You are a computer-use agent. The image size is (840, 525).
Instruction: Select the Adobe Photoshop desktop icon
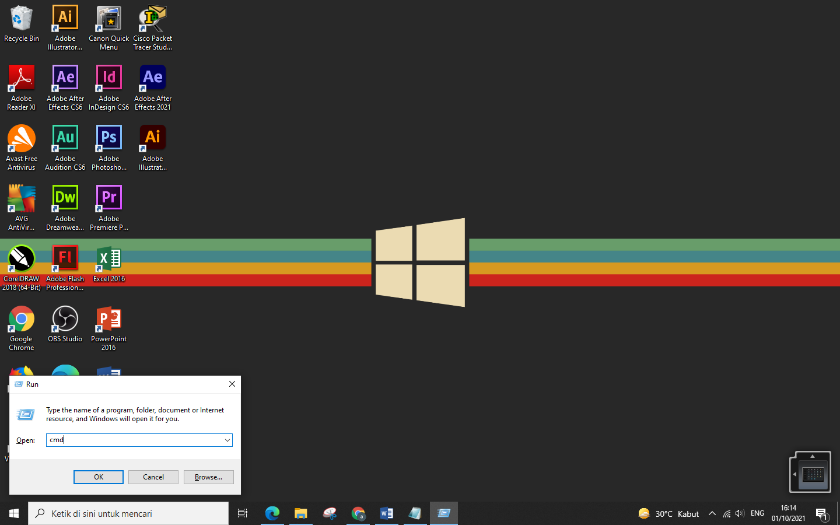[x=109, y=148]
